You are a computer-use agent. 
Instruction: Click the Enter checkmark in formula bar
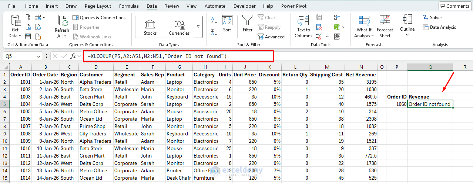click(x=64, y=56)
